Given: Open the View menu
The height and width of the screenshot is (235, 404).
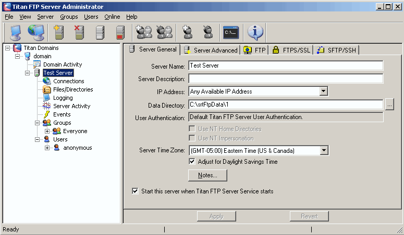Looking at the screenshot, I should 25,17.
